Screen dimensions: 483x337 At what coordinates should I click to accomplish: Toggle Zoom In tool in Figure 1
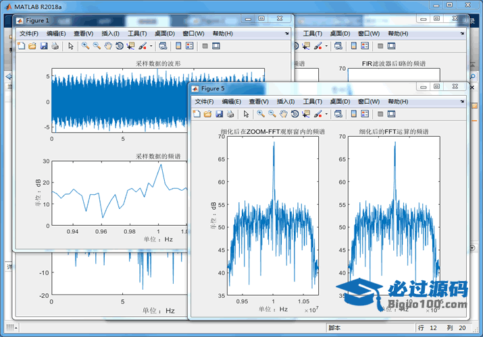point(86,46)
